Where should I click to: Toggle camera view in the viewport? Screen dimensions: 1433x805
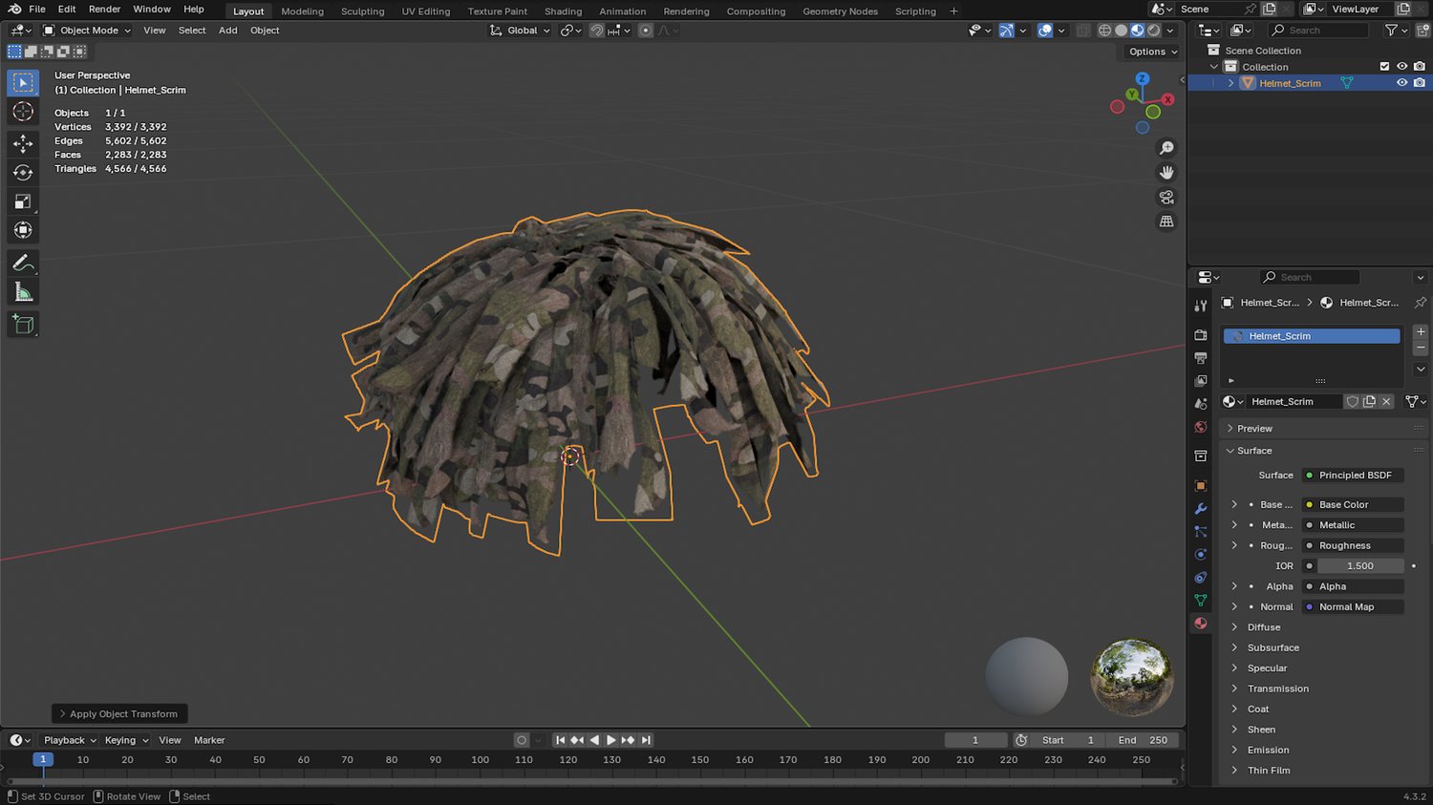[x=1166, y=197]
